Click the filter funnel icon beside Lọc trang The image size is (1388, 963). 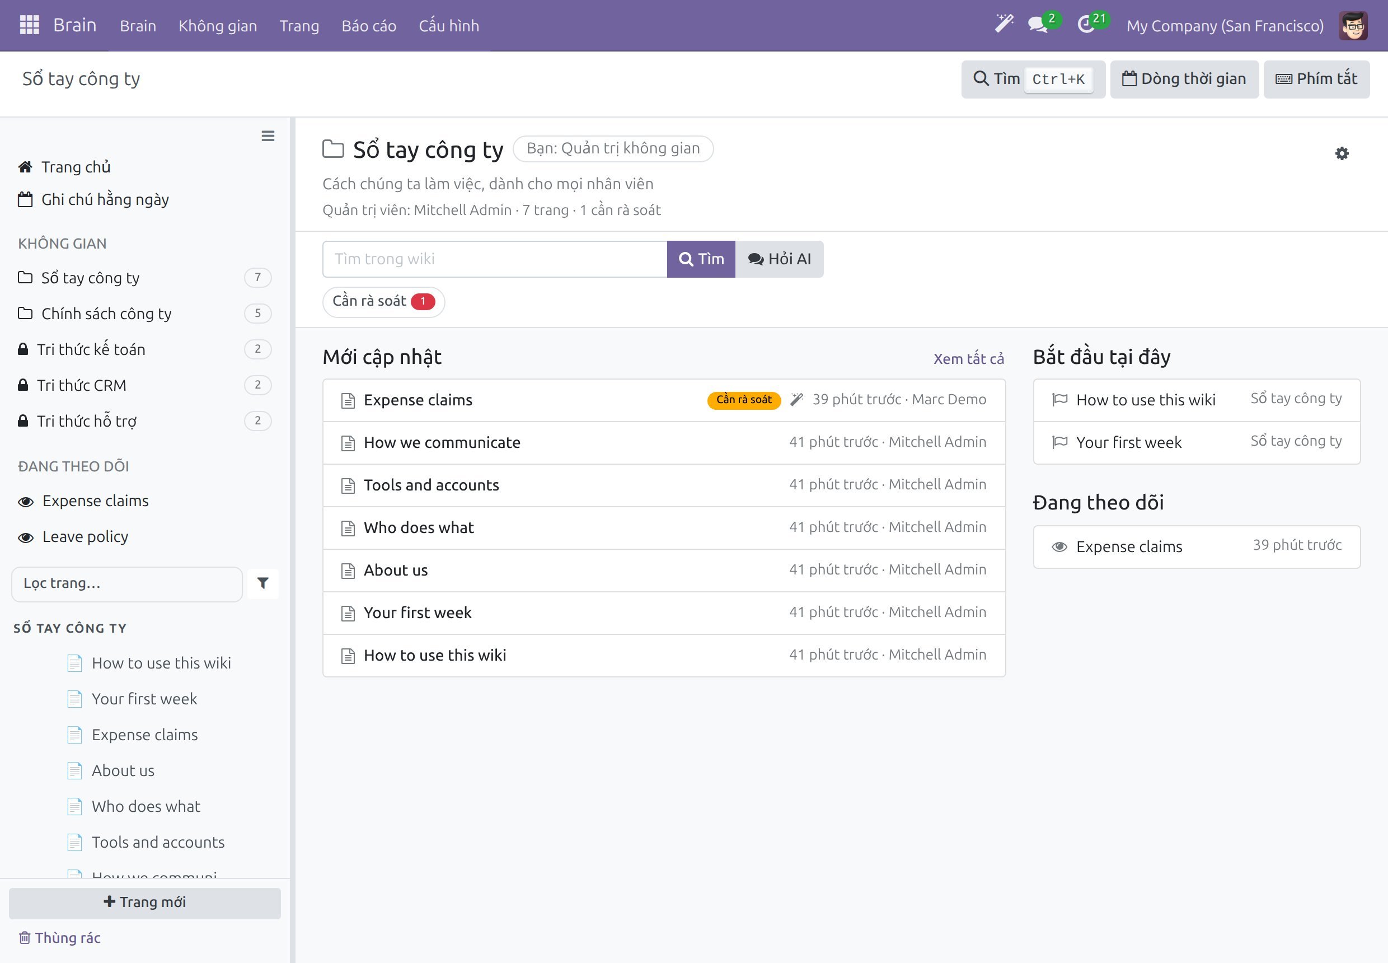263,583
